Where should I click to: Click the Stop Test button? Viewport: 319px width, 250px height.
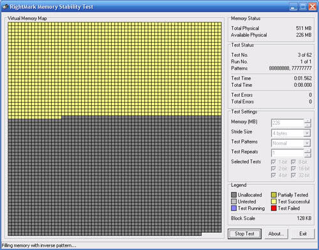click(244, 234)
